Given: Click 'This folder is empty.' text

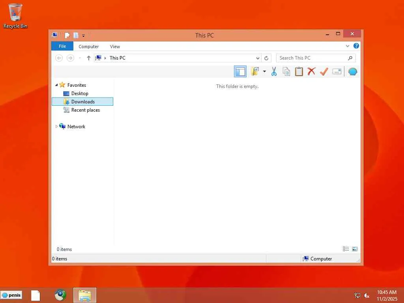Looking at the screenshot, I should 237,86.
